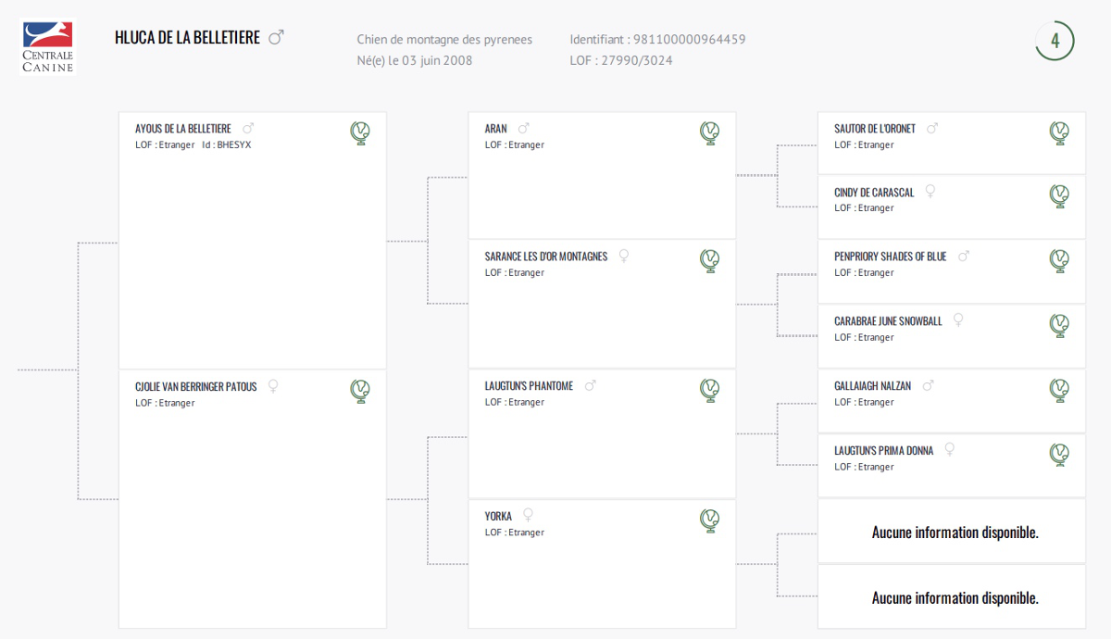Click the first 'Aucune information disponible' box
1111x639 pixels.
(955, 532)
